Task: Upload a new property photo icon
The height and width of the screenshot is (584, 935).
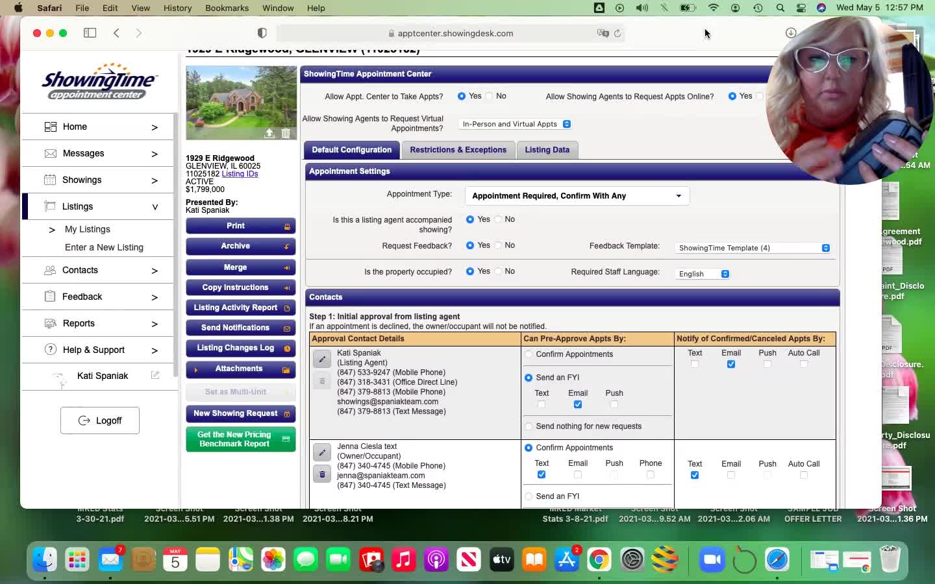Action: (269, 133)
